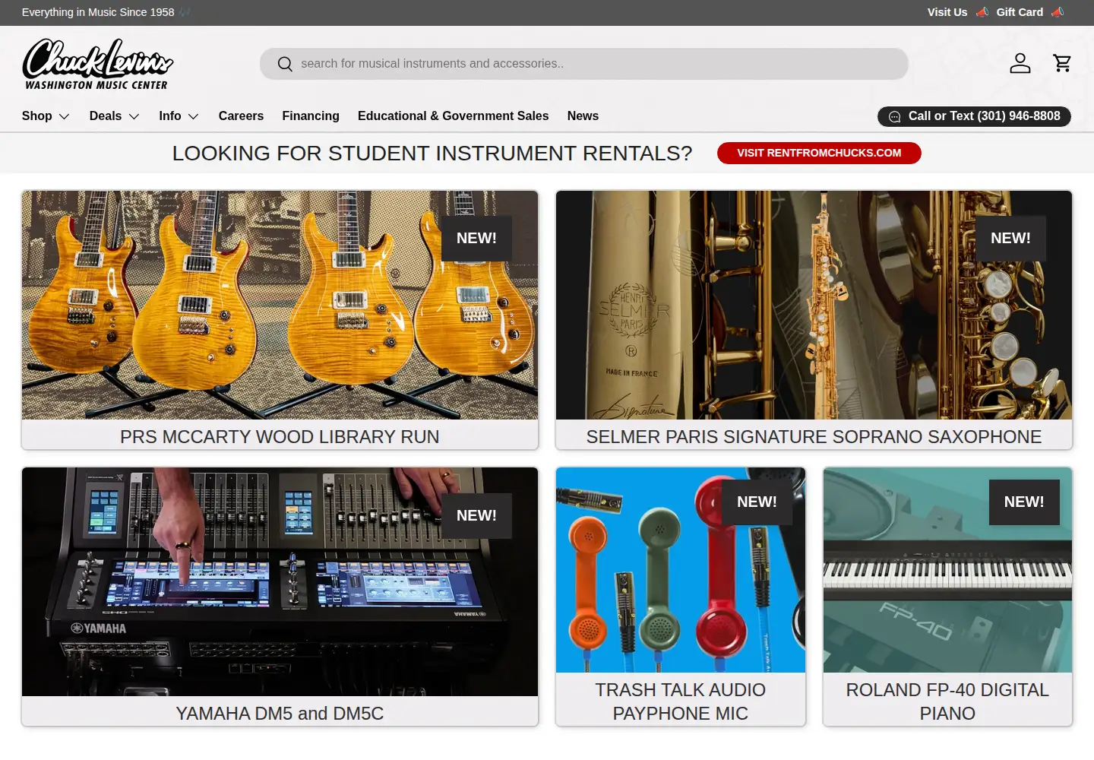Click Selmer Paris Signature Soprano Saxophone title
This screenshot has height=760, width=1094.
tap(814, 437)
